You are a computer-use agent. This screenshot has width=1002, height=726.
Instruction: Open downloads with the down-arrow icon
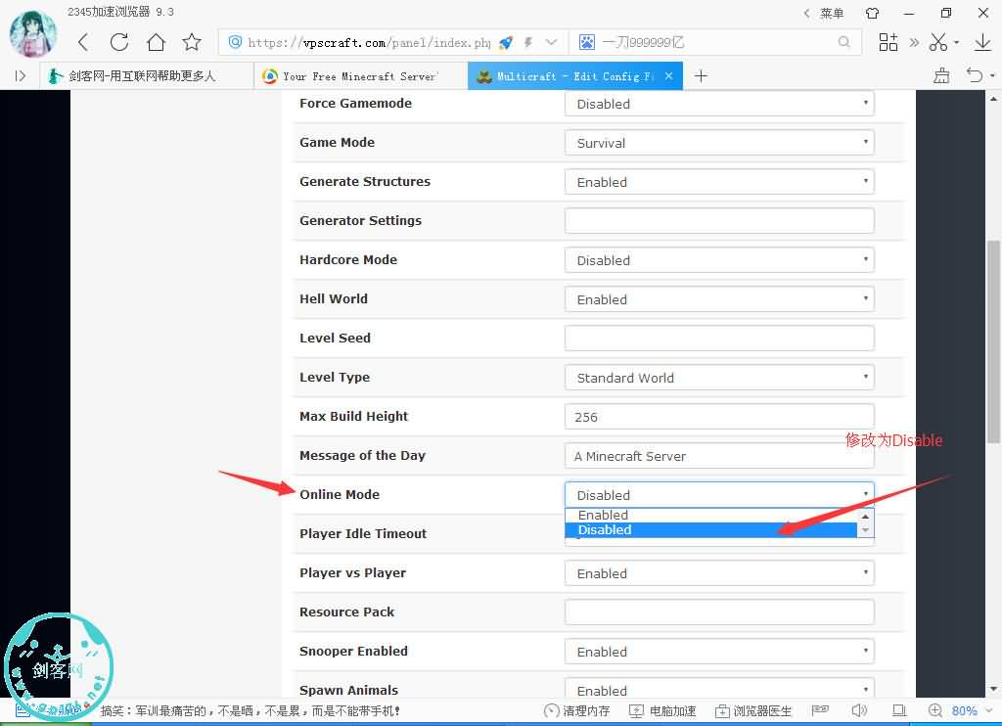[982, 42]
